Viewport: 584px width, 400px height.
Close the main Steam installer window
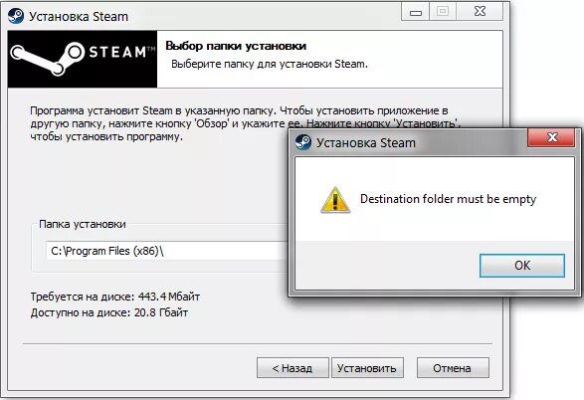click(x=480, y=12)
